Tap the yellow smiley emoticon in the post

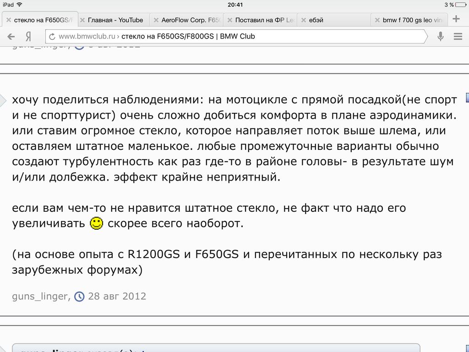[97, 224]
